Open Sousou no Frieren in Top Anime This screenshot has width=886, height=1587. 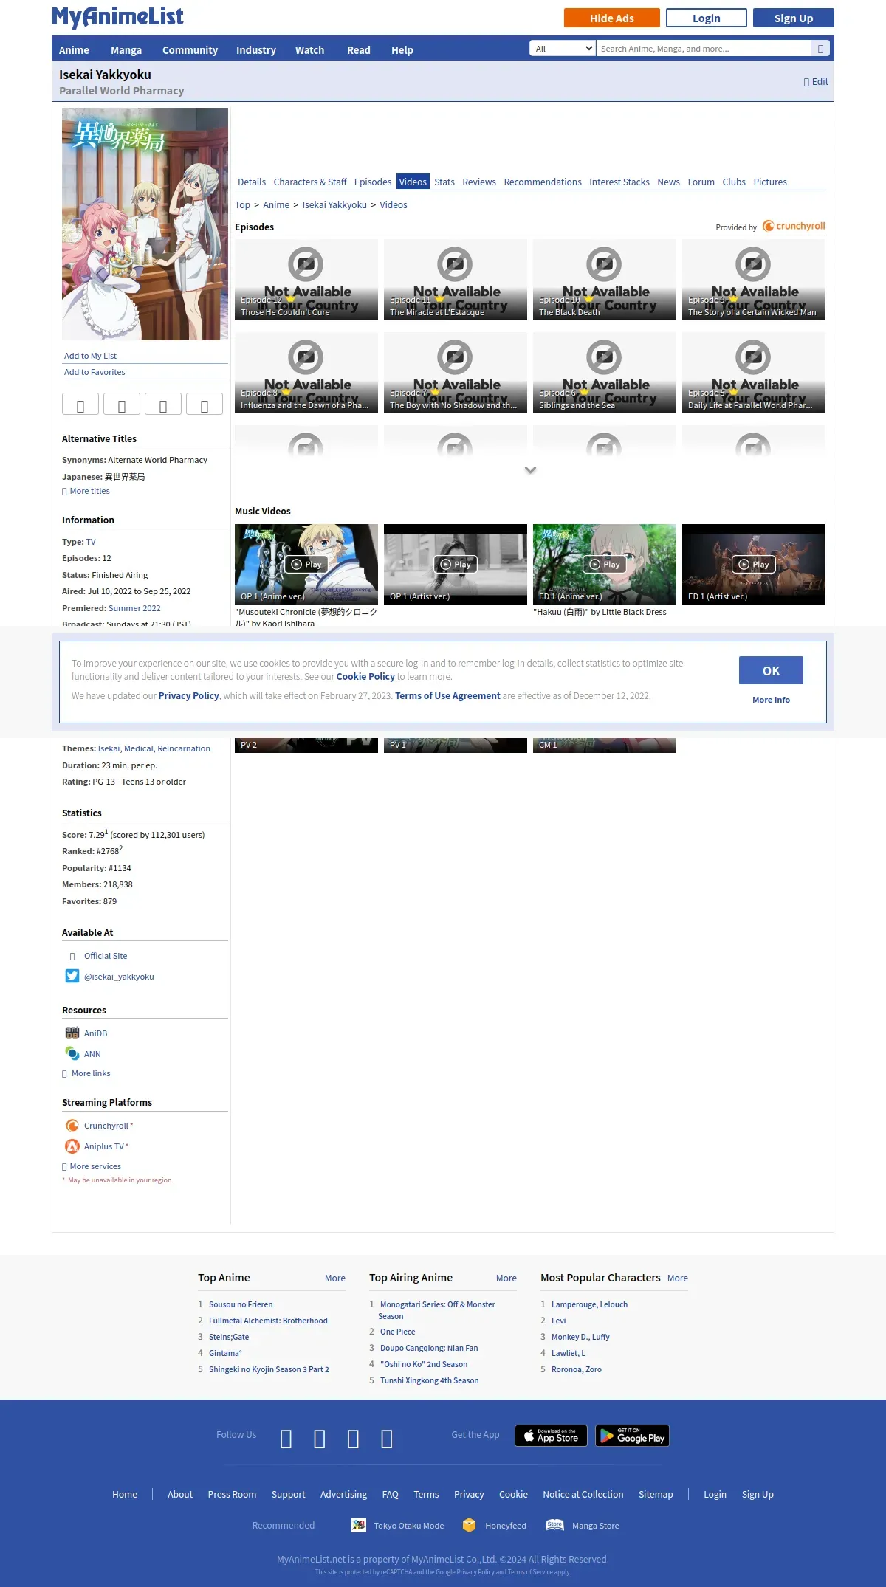[241, 1304]
